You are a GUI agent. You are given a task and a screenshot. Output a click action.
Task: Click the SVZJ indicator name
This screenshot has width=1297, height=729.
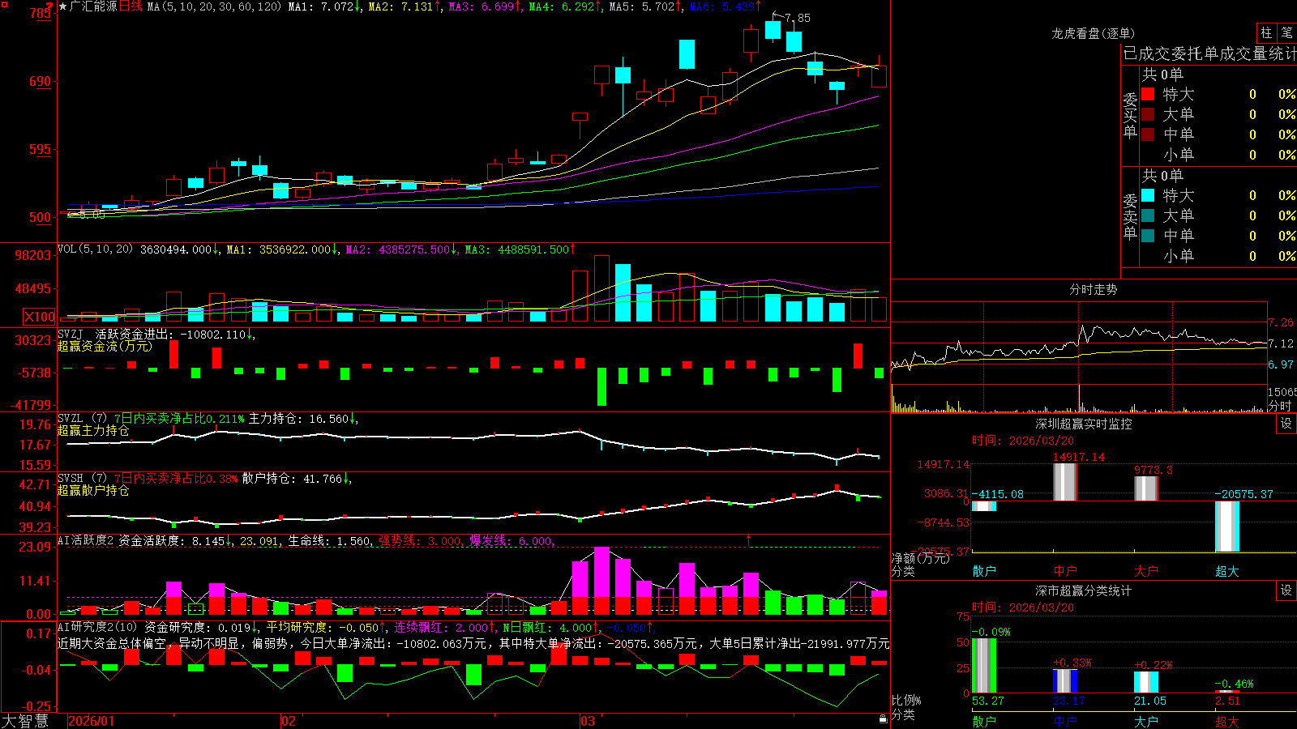point(70,335)
